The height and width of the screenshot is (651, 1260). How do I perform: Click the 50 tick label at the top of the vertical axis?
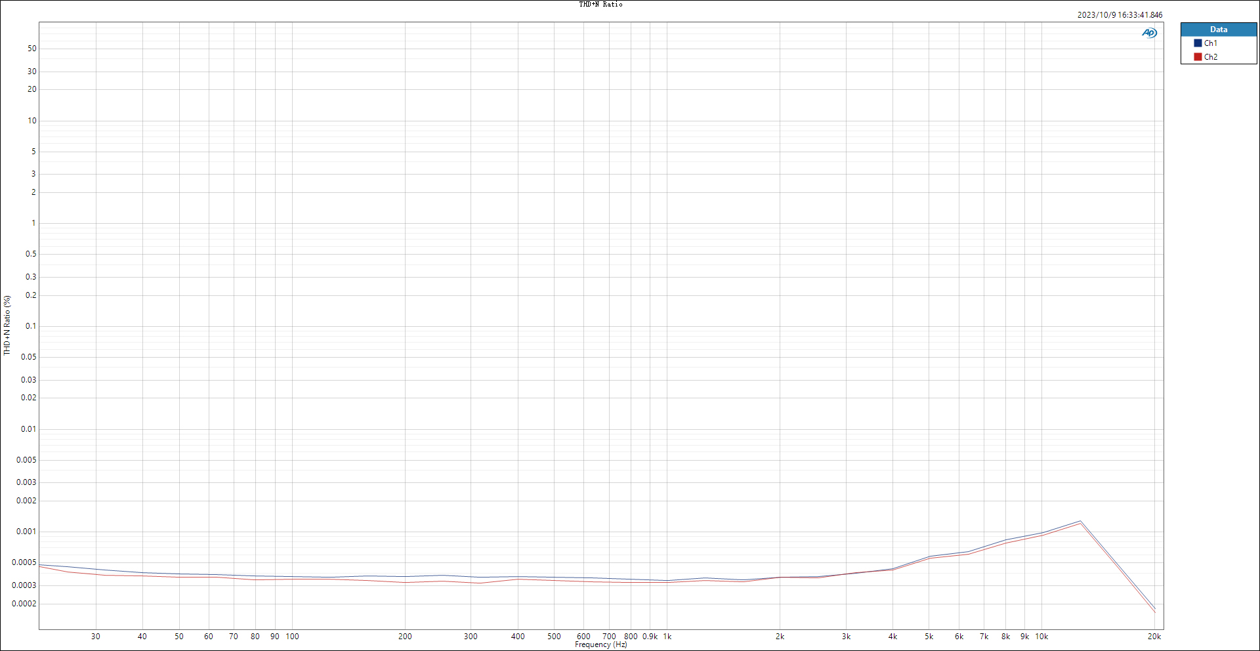pyautogui.click(x=32, y=49)
